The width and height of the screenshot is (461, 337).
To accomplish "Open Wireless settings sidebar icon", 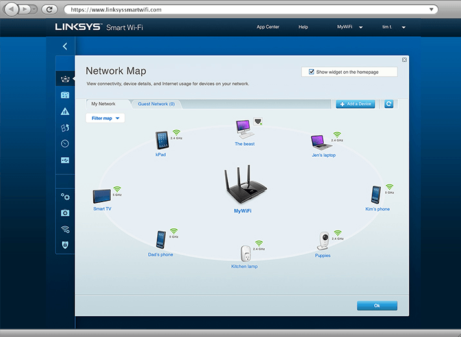I will [65, 229].
